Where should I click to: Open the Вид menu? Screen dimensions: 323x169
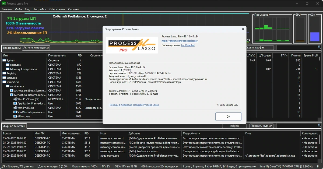pyautogui.click(x=27, y=9)
